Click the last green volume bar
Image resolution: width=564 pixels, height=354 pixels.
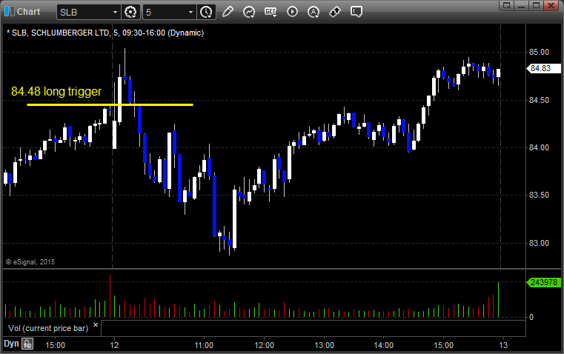click(498, 300)
